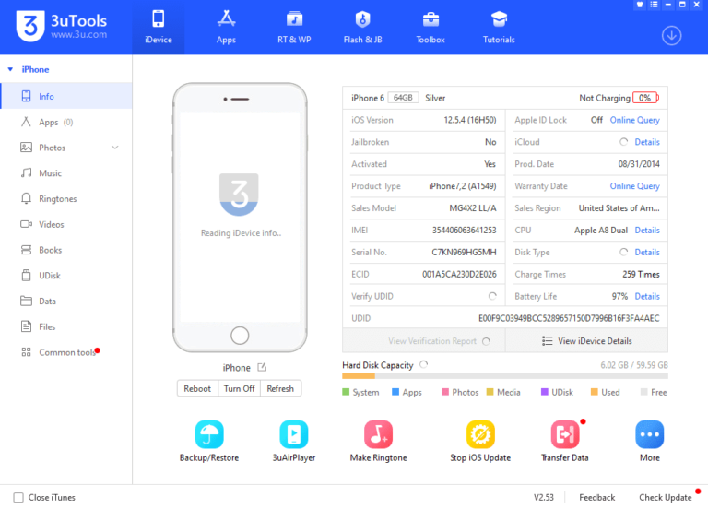The image size is (708, 509).
Task: Click the System green legend swatch
Action: (346, 392)
